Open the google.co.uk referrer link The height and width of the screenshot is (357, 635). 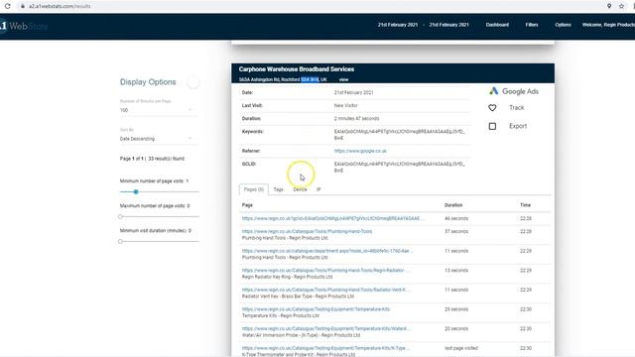pyautogui.click(x=360, y=151)
